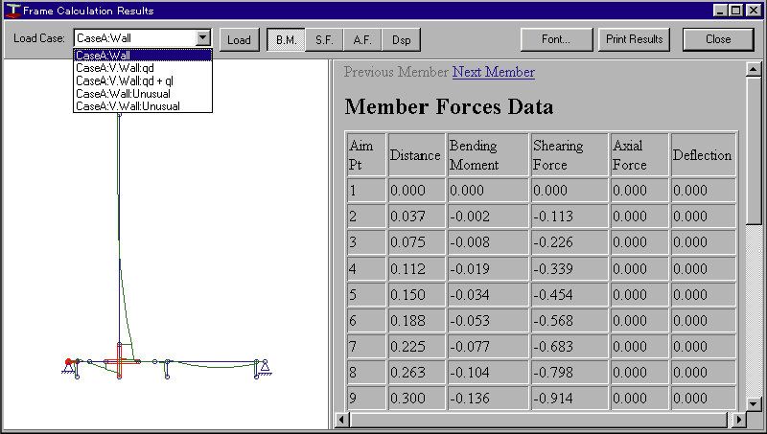767x434 pixels.
Task: Follow the Next Member link
Action: [x=493, y=72]
